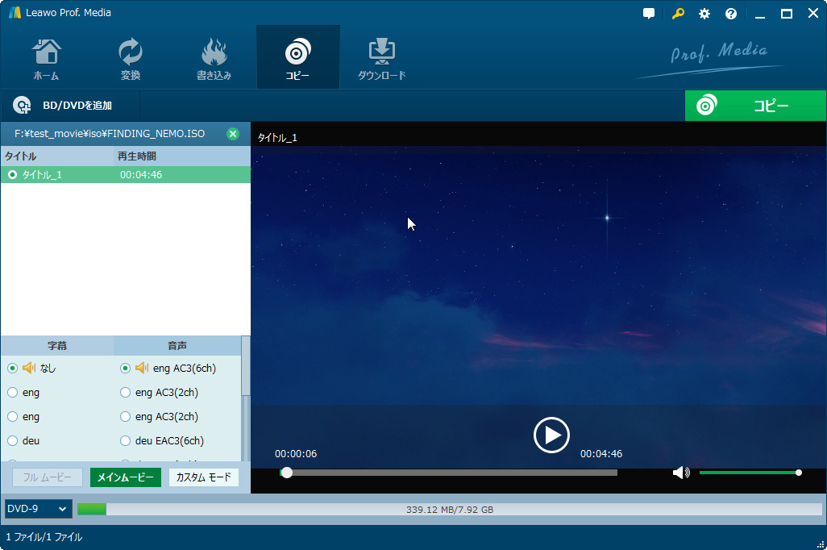Play the preview video
This screenshot has width=827, height=550.
[551, 435]
